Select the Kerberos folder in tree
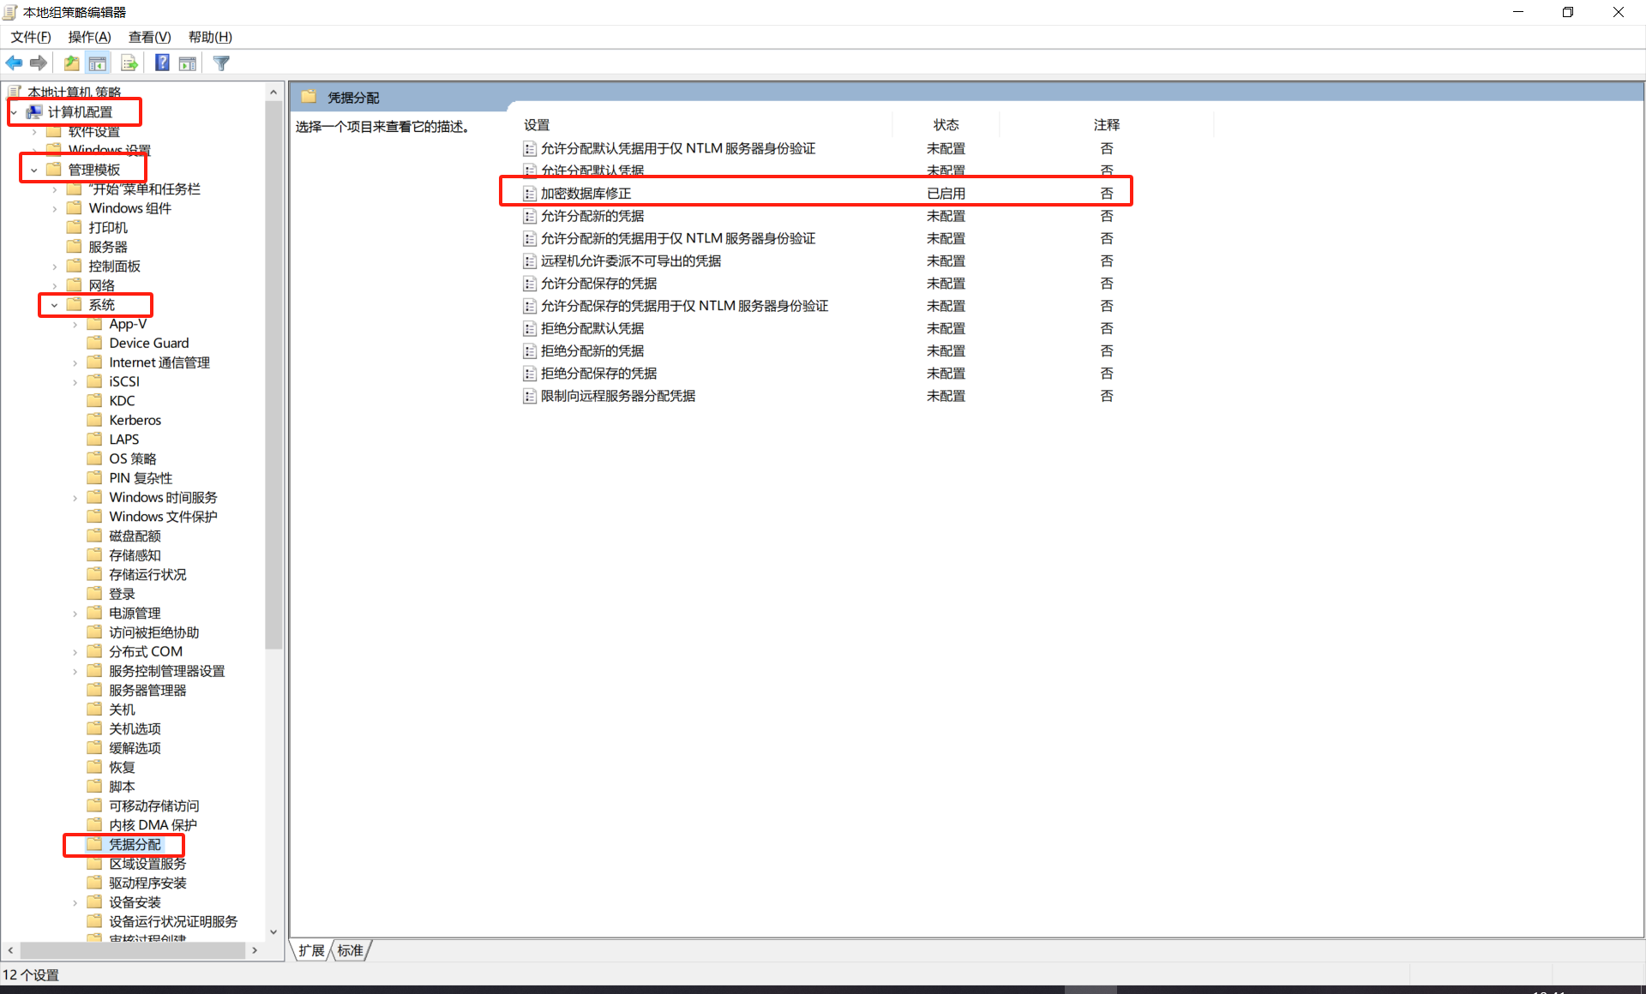The width and height of the screenshot is (1646, 994). point(135,420)
